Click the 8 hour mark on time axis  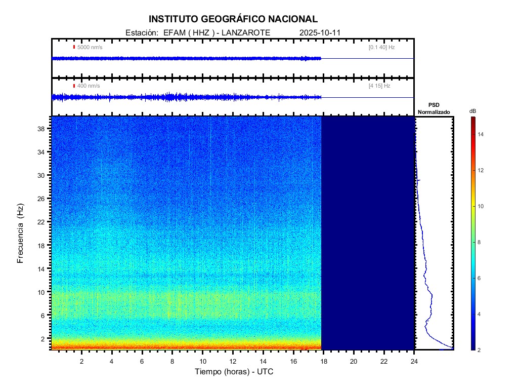(x=172, y=361)
